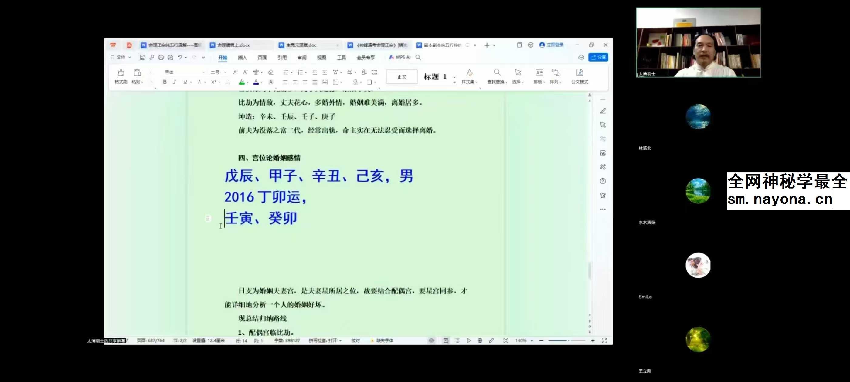Switch to the 页面 ribbon tab

[x=262, y=58]
